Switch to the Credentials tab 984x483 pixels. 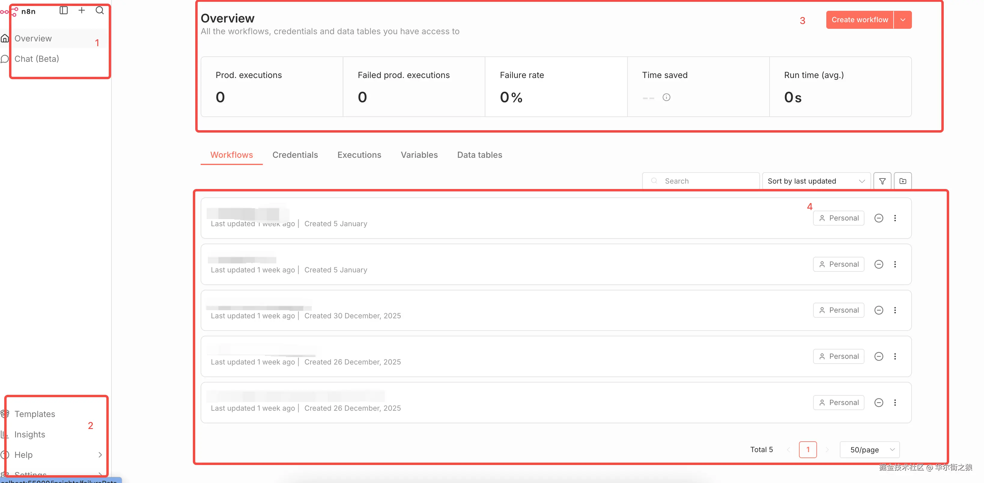tap(295, 155)
